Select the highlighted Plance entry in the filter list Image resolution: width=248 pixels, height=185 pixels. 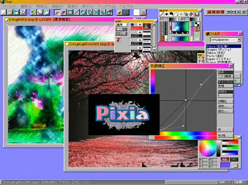coord(224,46)
